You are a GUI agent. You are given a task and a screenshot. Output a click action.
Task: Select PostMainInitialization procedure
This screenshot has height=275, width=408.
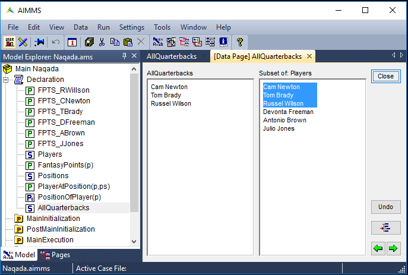(61, 229)
